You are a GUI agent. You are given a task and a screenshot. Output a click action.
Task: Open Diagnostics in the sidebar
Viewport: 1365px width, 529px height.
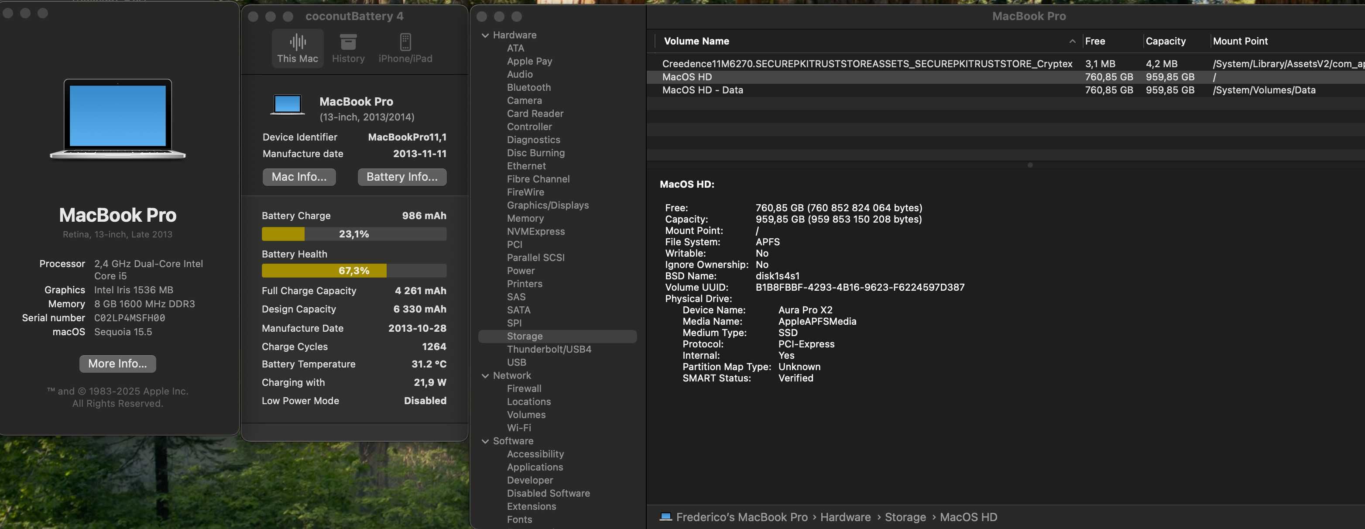click(x=533, y=140)
